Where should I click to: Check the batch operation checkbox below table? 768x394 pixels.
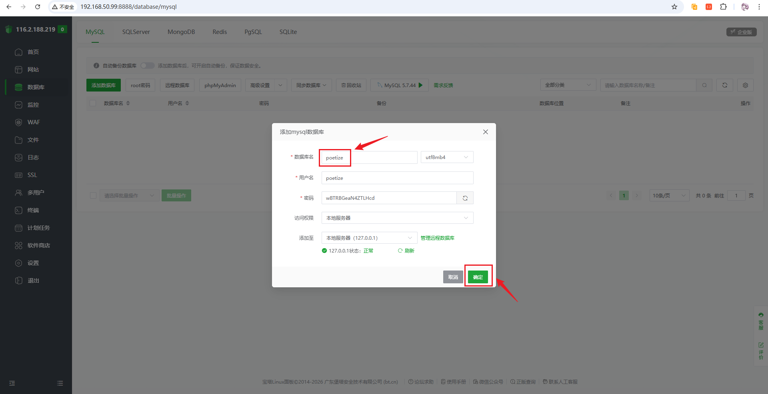pos(93,195)
